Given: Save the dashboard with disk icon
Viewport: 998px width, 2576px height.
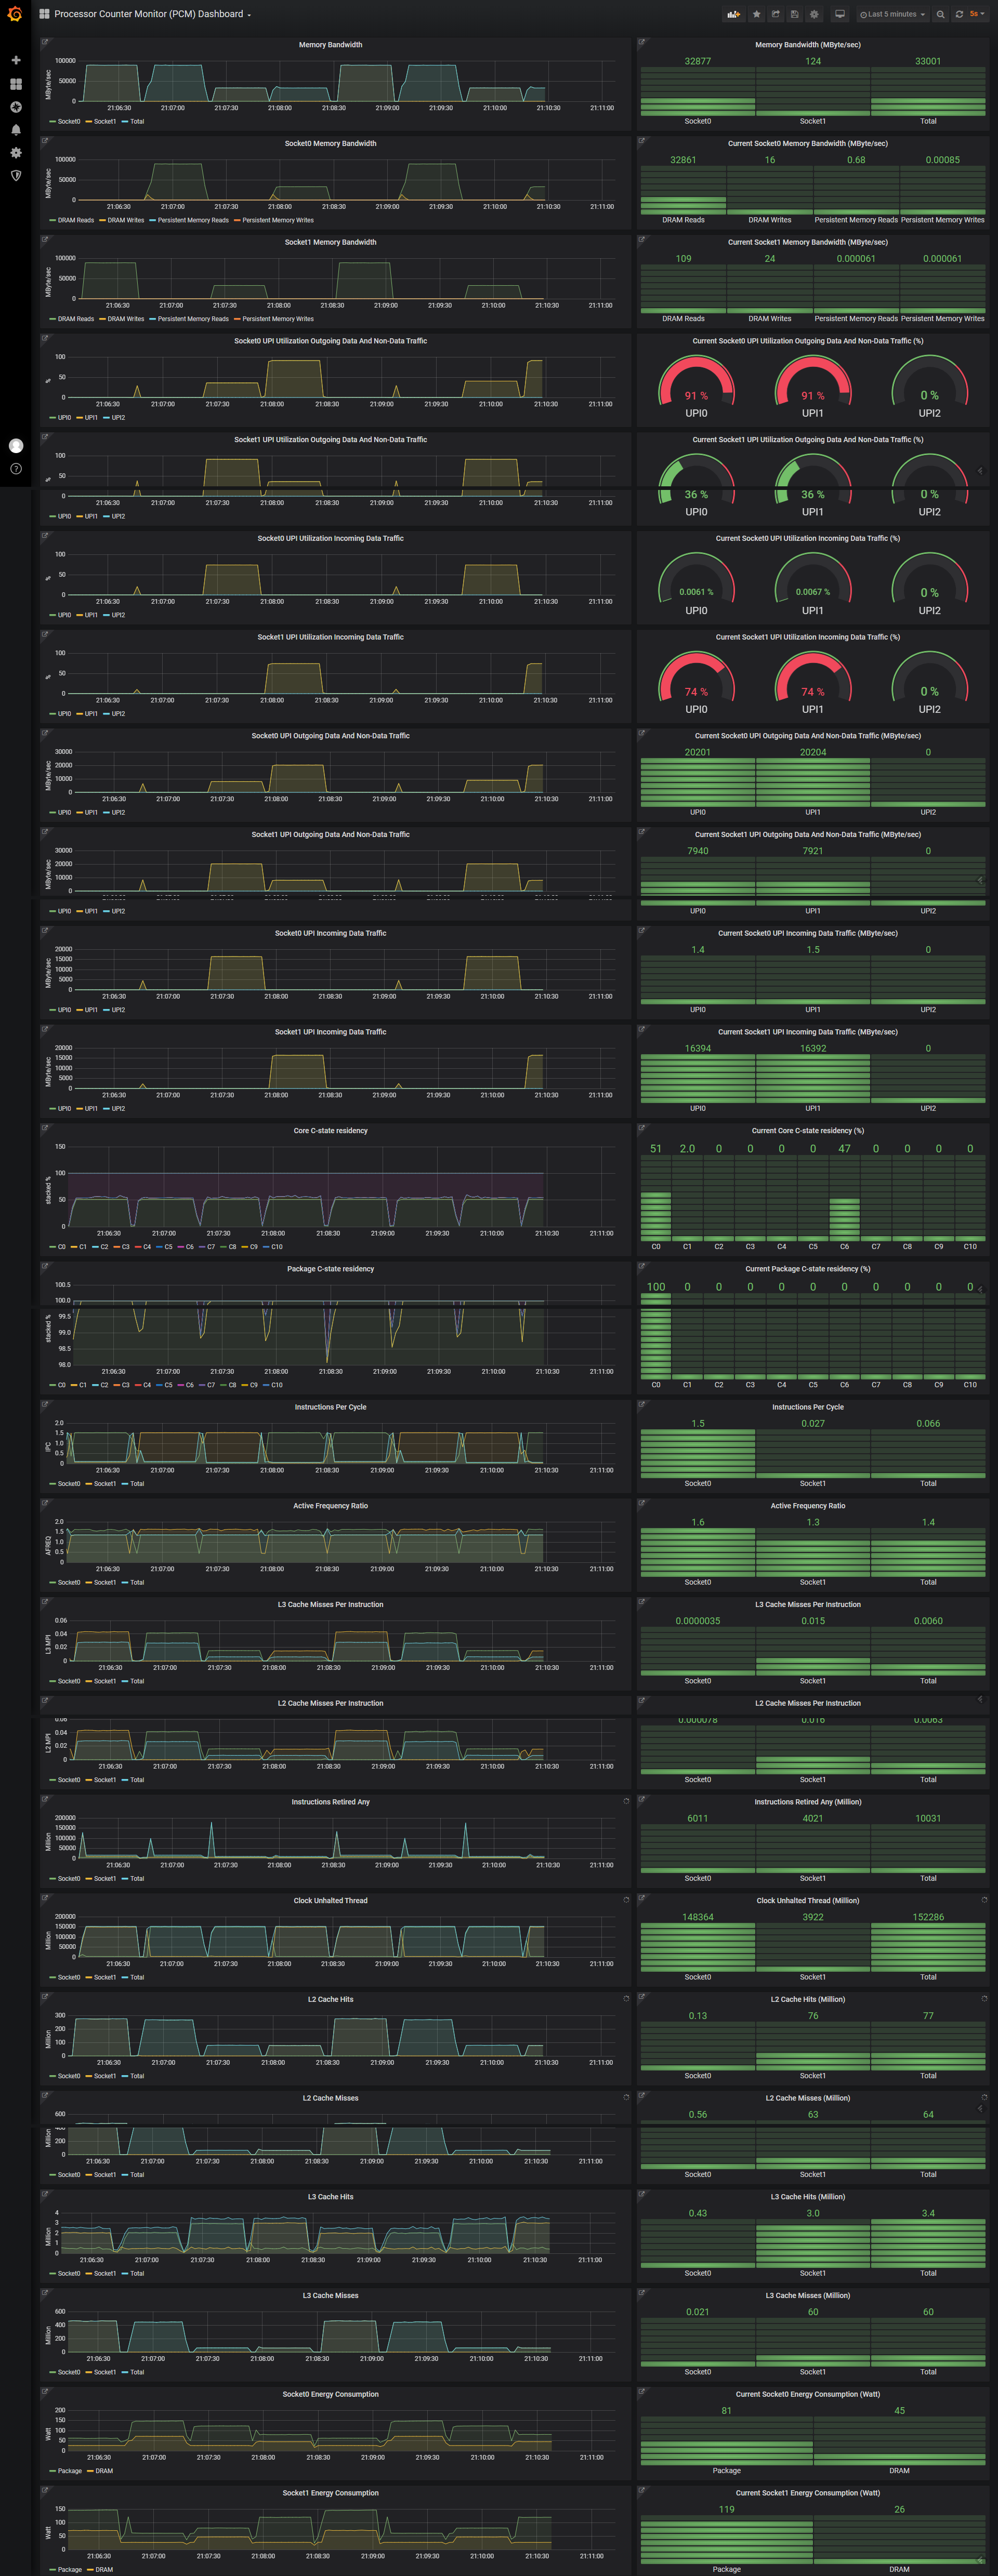Looking at the screenshot, I should [794, 14].
